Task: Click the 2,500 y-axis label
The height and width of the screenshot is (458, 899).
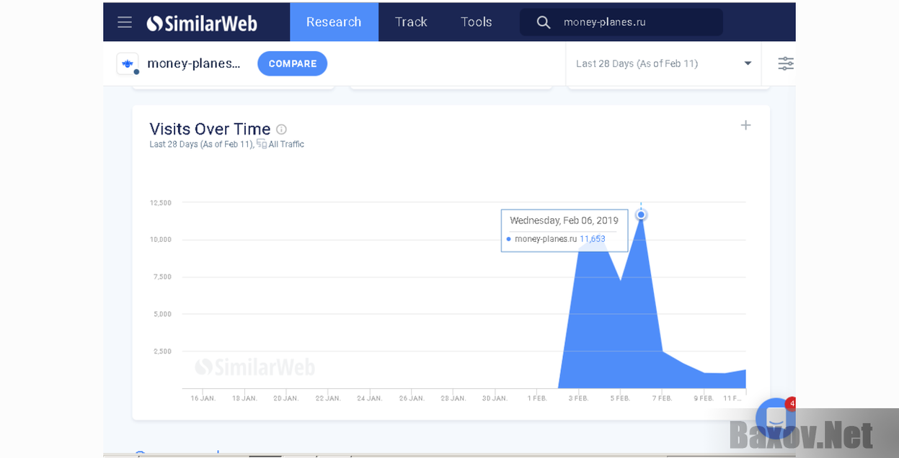Action: [162, 351]
